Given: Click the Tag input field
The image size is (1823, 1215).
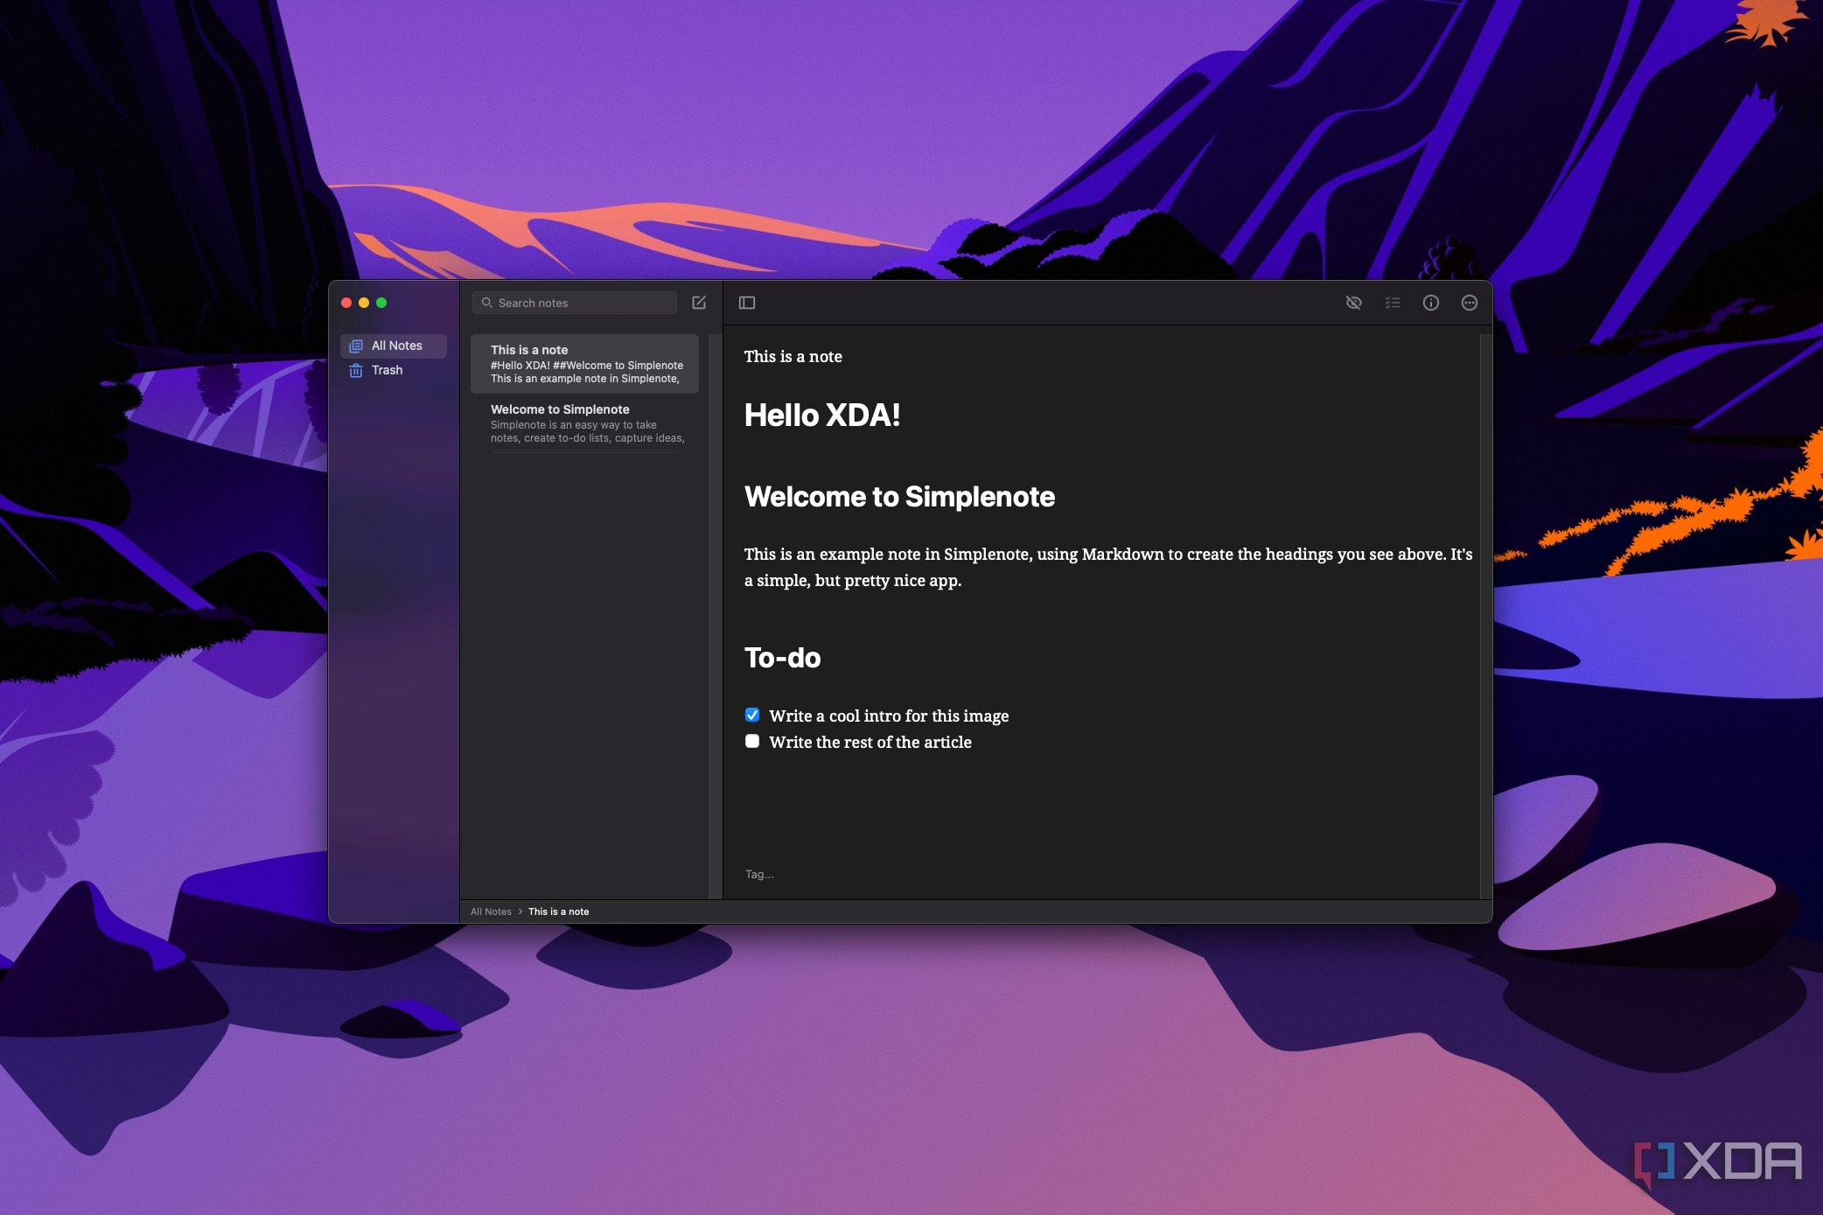Looking at the screenshot, I should (x=760, y=873).
